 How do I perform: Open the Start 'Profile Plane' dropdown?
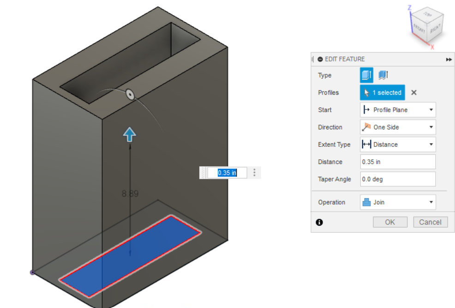pyautogui.click(x=398, y=110)
